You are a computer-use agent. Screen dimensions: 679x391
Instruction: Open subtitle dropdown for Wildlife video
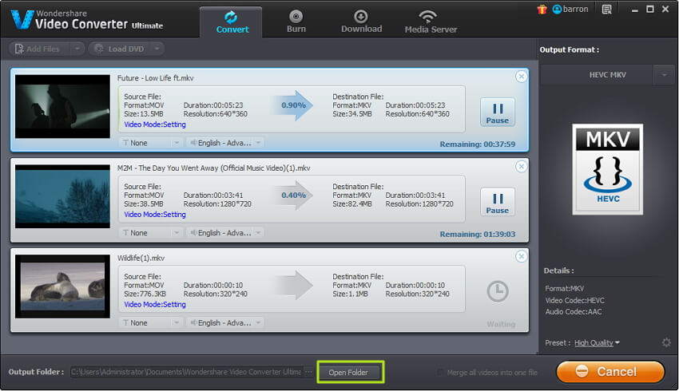coord(151,322)
